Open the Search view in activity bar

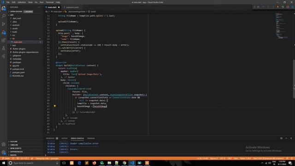coord(4,16)
